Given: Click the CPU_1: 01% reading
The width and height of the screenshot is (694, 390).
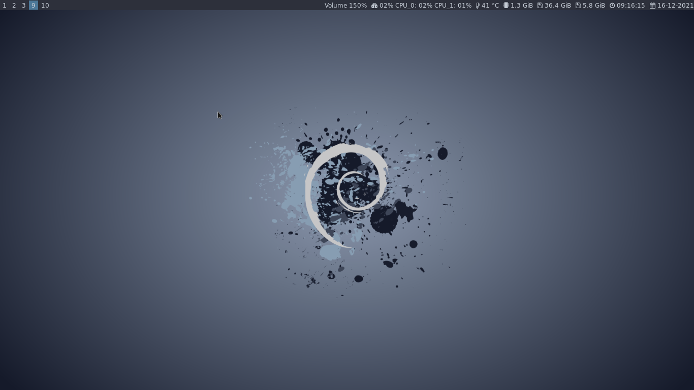Looking at the screenshot, I should click(x=453, y=5).
